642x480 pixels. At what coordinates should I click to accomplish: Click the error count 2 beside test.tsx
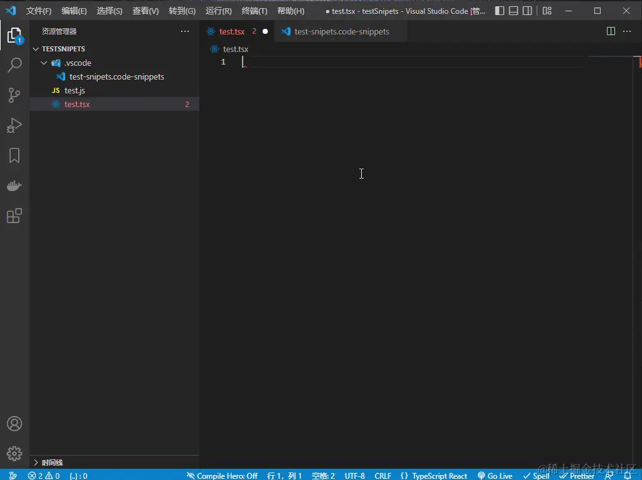[187, 105]
